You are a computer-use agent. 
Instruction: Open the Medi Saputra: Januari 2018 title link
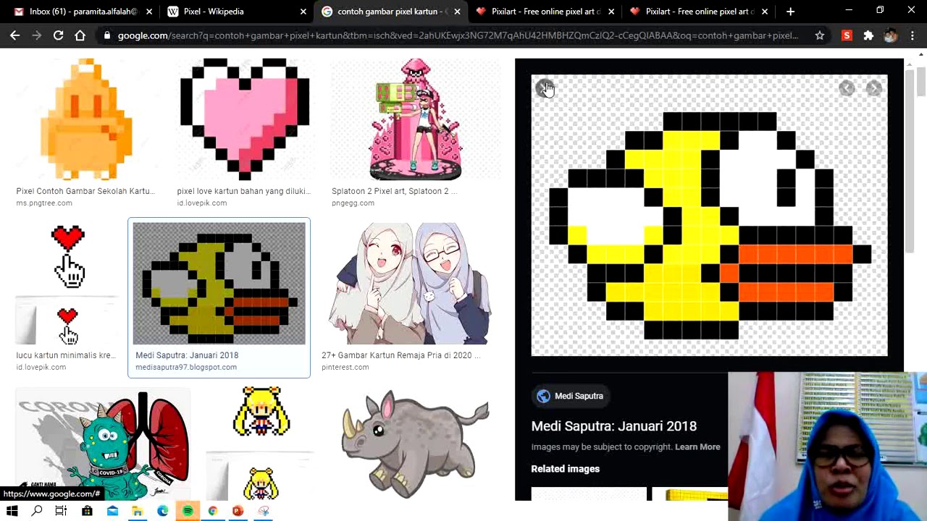pyautogui.click(x=613, y=426)
